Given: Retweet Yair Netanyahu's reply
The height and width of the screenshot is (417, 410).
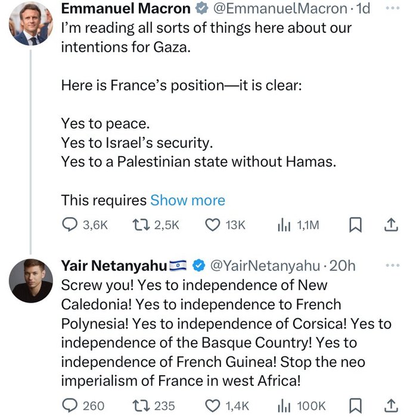Looking at the screenshot, I should coord(140,406).
